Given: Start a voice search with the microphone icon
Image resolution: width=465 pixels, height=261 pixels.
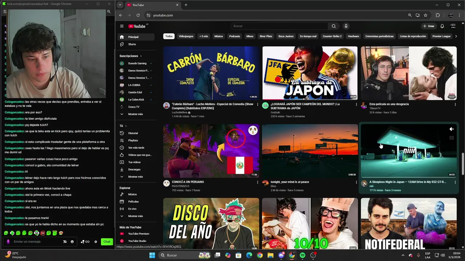Looking at the screenshot, I should coord(346,26).
